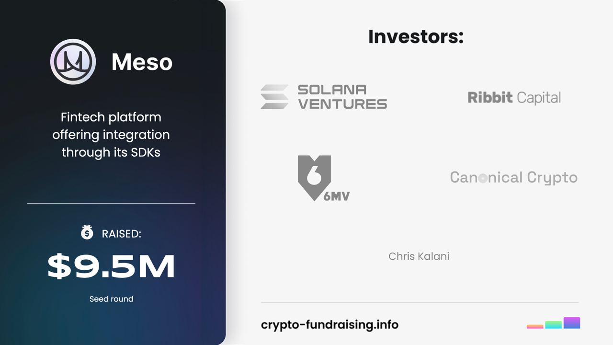Screen dimensions: 613x345
Task: Click the RAISED: label text
Action: pos(121,234)
